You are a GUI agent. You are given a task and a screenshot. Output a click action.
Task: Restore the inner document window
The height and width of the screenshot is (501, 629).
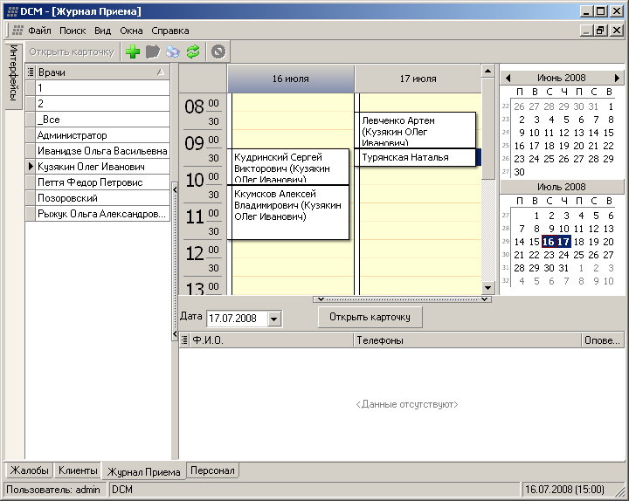click(x=600, y=30)
